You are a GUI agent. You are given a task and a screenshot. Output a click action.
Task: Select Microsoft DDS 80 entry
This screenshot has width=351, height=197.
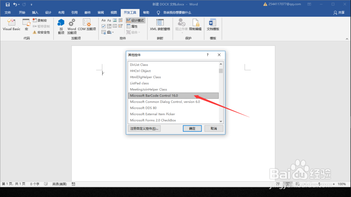tap(173, 108)
